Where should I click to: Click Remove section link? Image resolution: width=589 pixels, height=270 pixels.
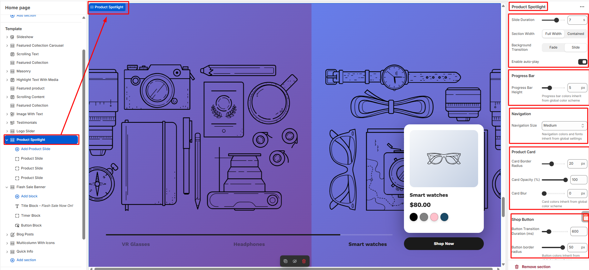536,267
